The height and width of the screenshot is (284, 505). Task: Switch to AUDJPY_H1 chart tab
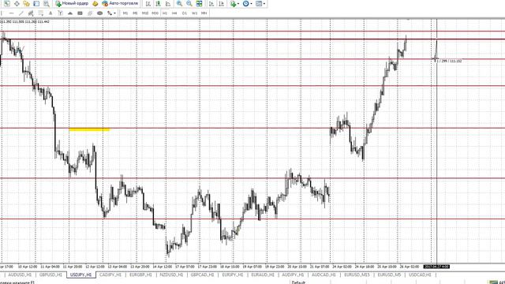click(293, 275)
